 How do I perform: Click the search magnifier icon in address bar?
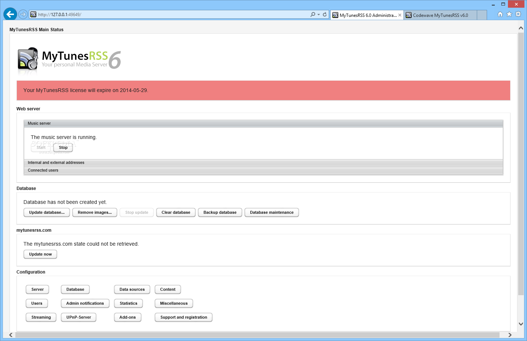coord(313,15)
